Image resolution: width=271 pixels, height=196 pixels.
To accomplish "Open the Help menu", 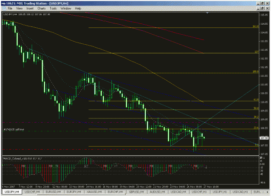I will pos(78,8).
